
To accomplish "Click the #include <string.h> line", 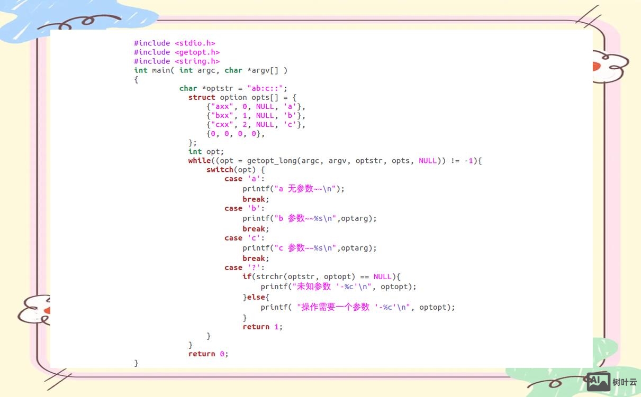I will (176, 61).
